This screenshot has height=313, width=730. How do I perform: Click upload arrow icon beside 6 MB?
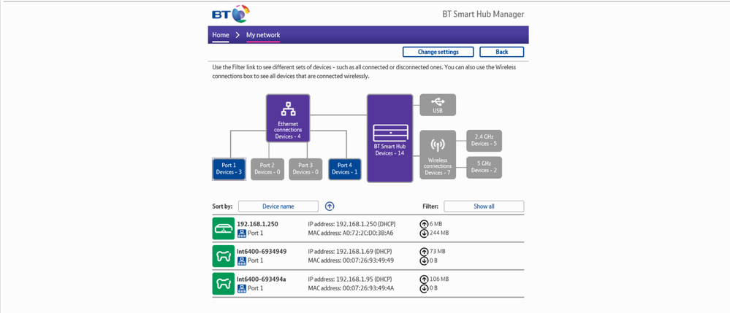coord(424,224)
